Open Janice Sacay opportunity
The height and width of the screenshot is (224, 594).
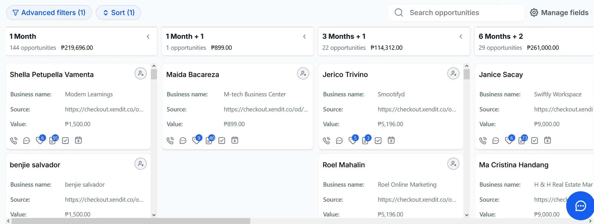point(500,75)
